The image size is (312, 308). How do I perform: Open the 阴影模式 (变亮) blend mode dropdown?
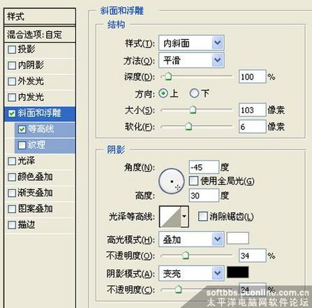coord(218,273)
